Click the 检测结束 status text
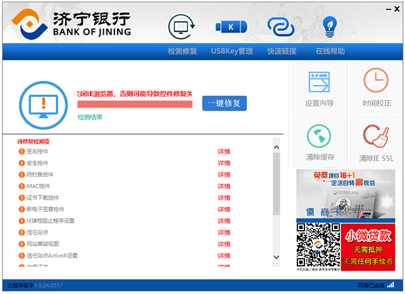This screenshot has height=294, width=405. click(x=90, y=118)
